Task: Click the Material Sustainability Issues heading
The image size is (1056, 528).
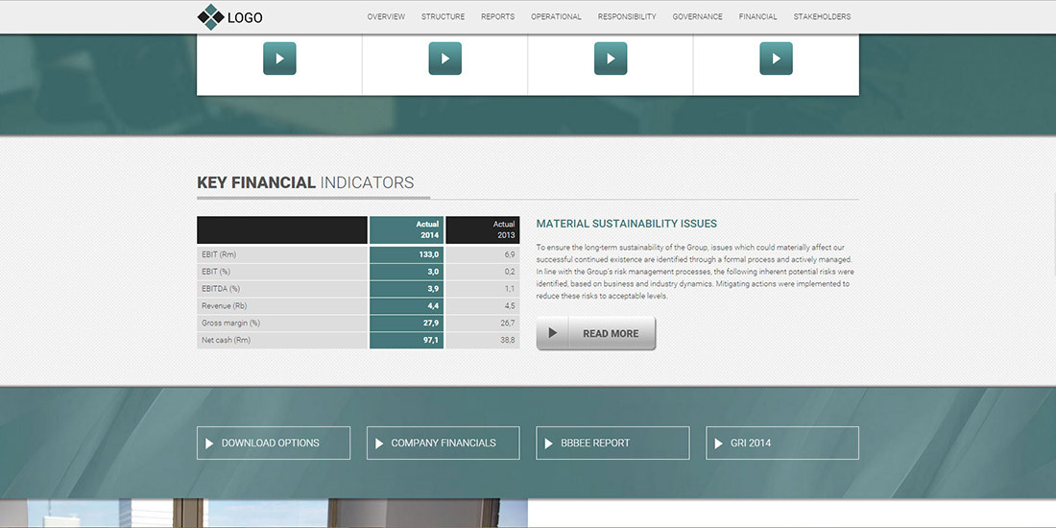Action: 626,224
